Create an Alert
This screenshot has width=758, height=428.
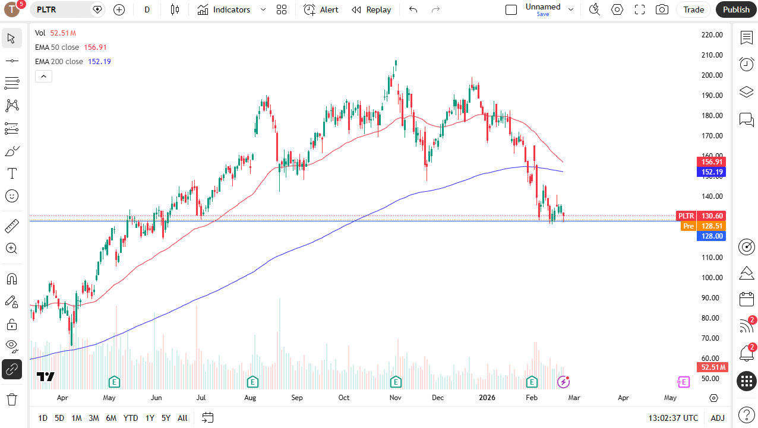tap(321, 9)
